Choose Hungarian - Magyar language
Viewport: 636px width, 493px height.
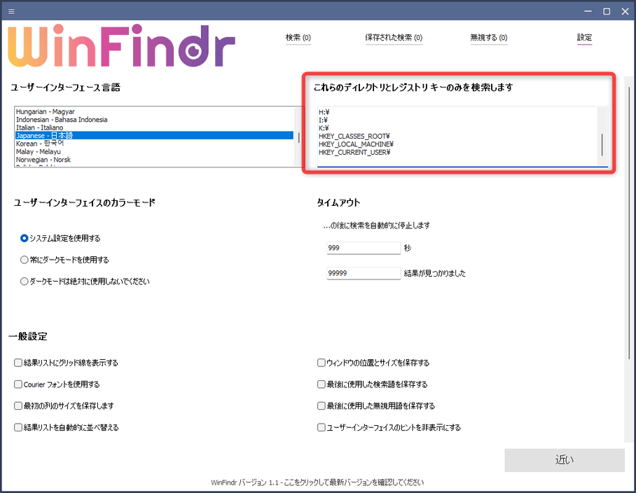pos(154,111)
